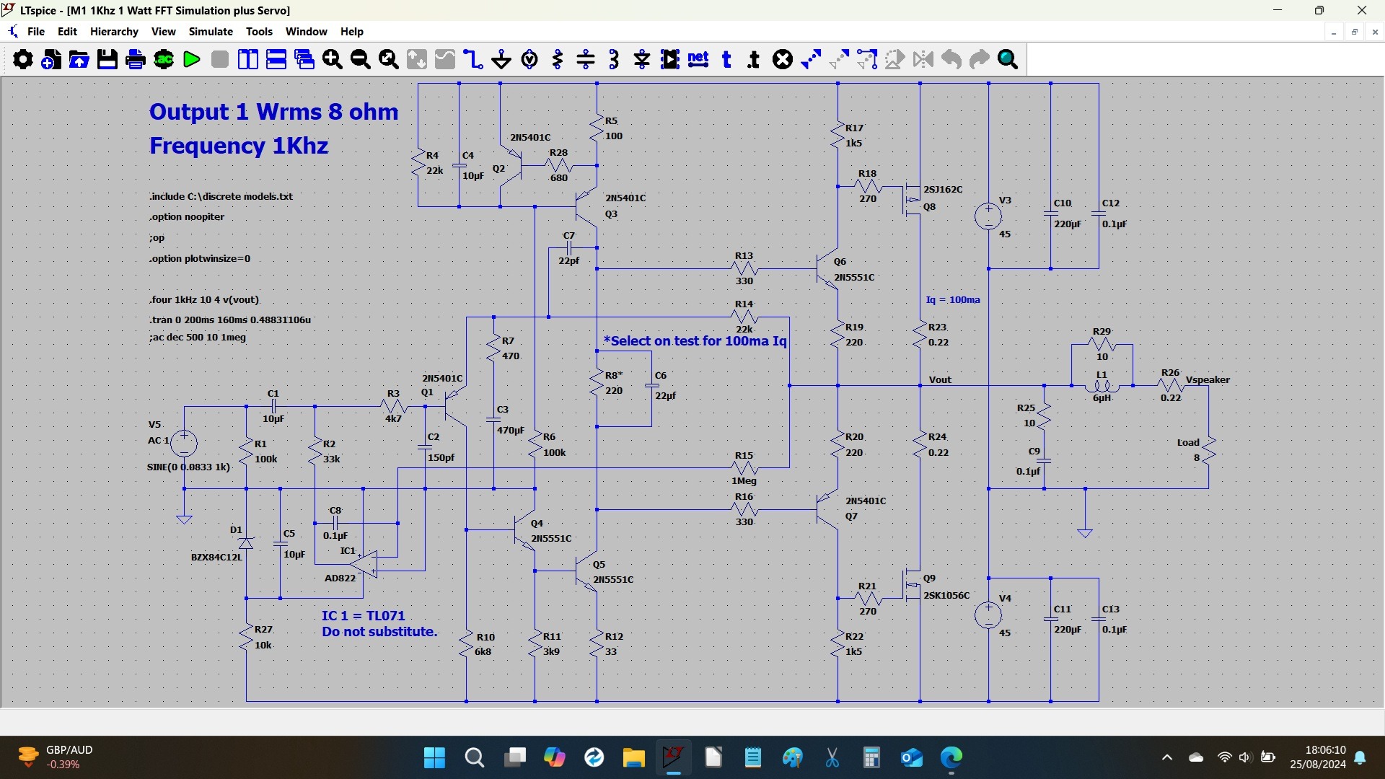Open the Help menu

click(352, 32)
